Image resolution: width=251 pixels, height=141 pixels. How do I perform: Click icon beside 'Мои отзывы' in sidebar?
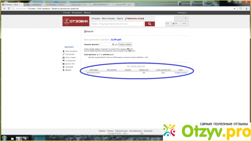point(63,57)
